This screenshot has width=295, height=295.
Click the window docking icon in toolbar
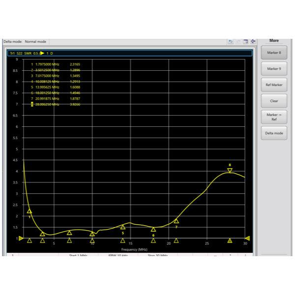246,41
